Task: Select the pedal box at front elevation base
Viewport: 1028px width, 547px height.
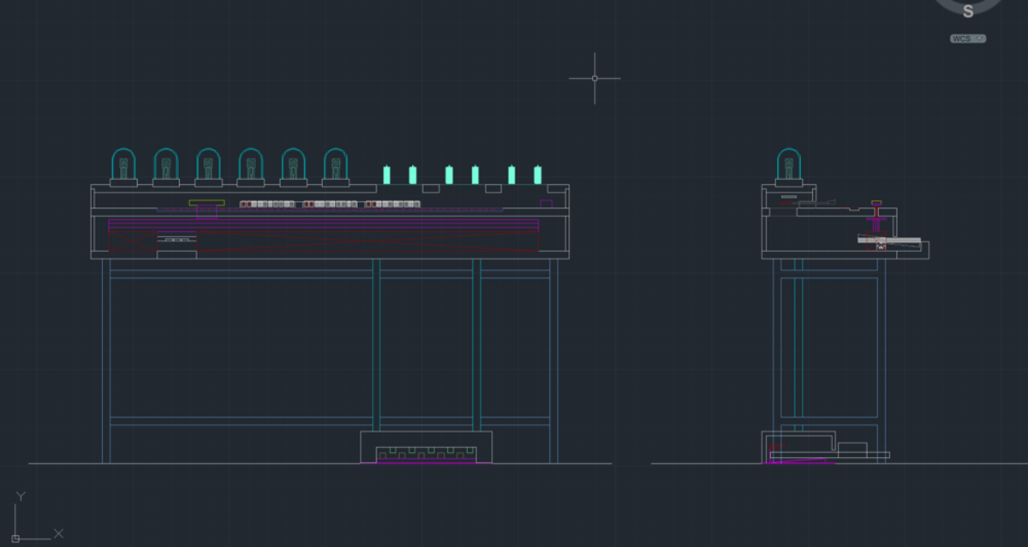Action: (x=426, y=448)
